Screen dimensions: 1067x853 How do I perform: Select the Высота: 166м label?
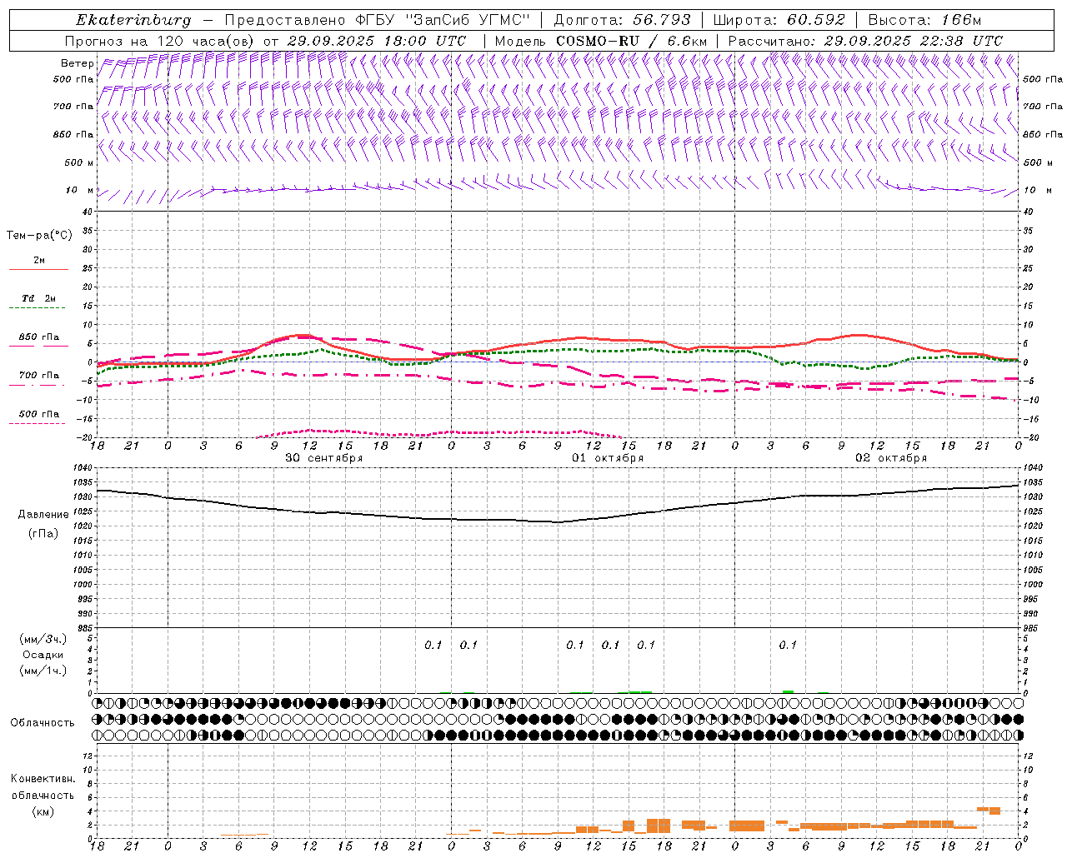click(925, 20)
